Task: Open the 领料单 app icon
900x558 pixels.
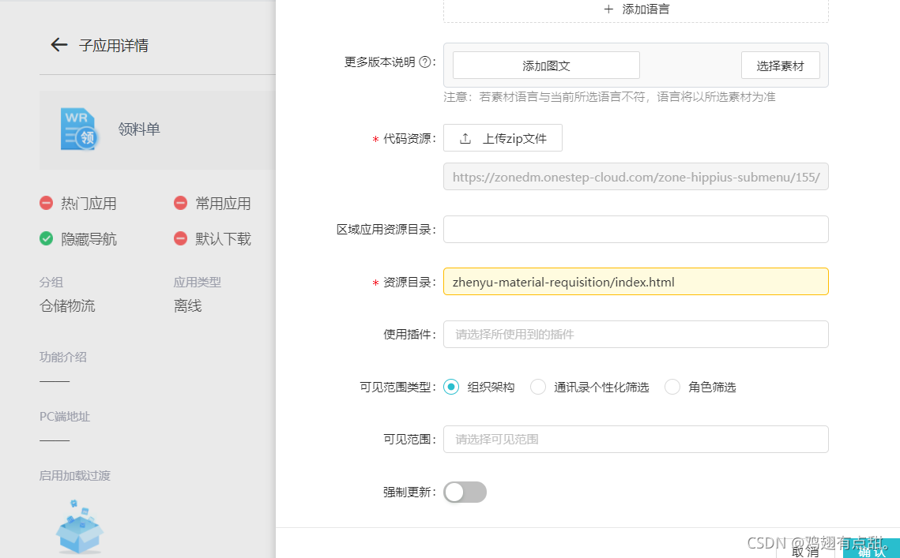Action: 80,129
